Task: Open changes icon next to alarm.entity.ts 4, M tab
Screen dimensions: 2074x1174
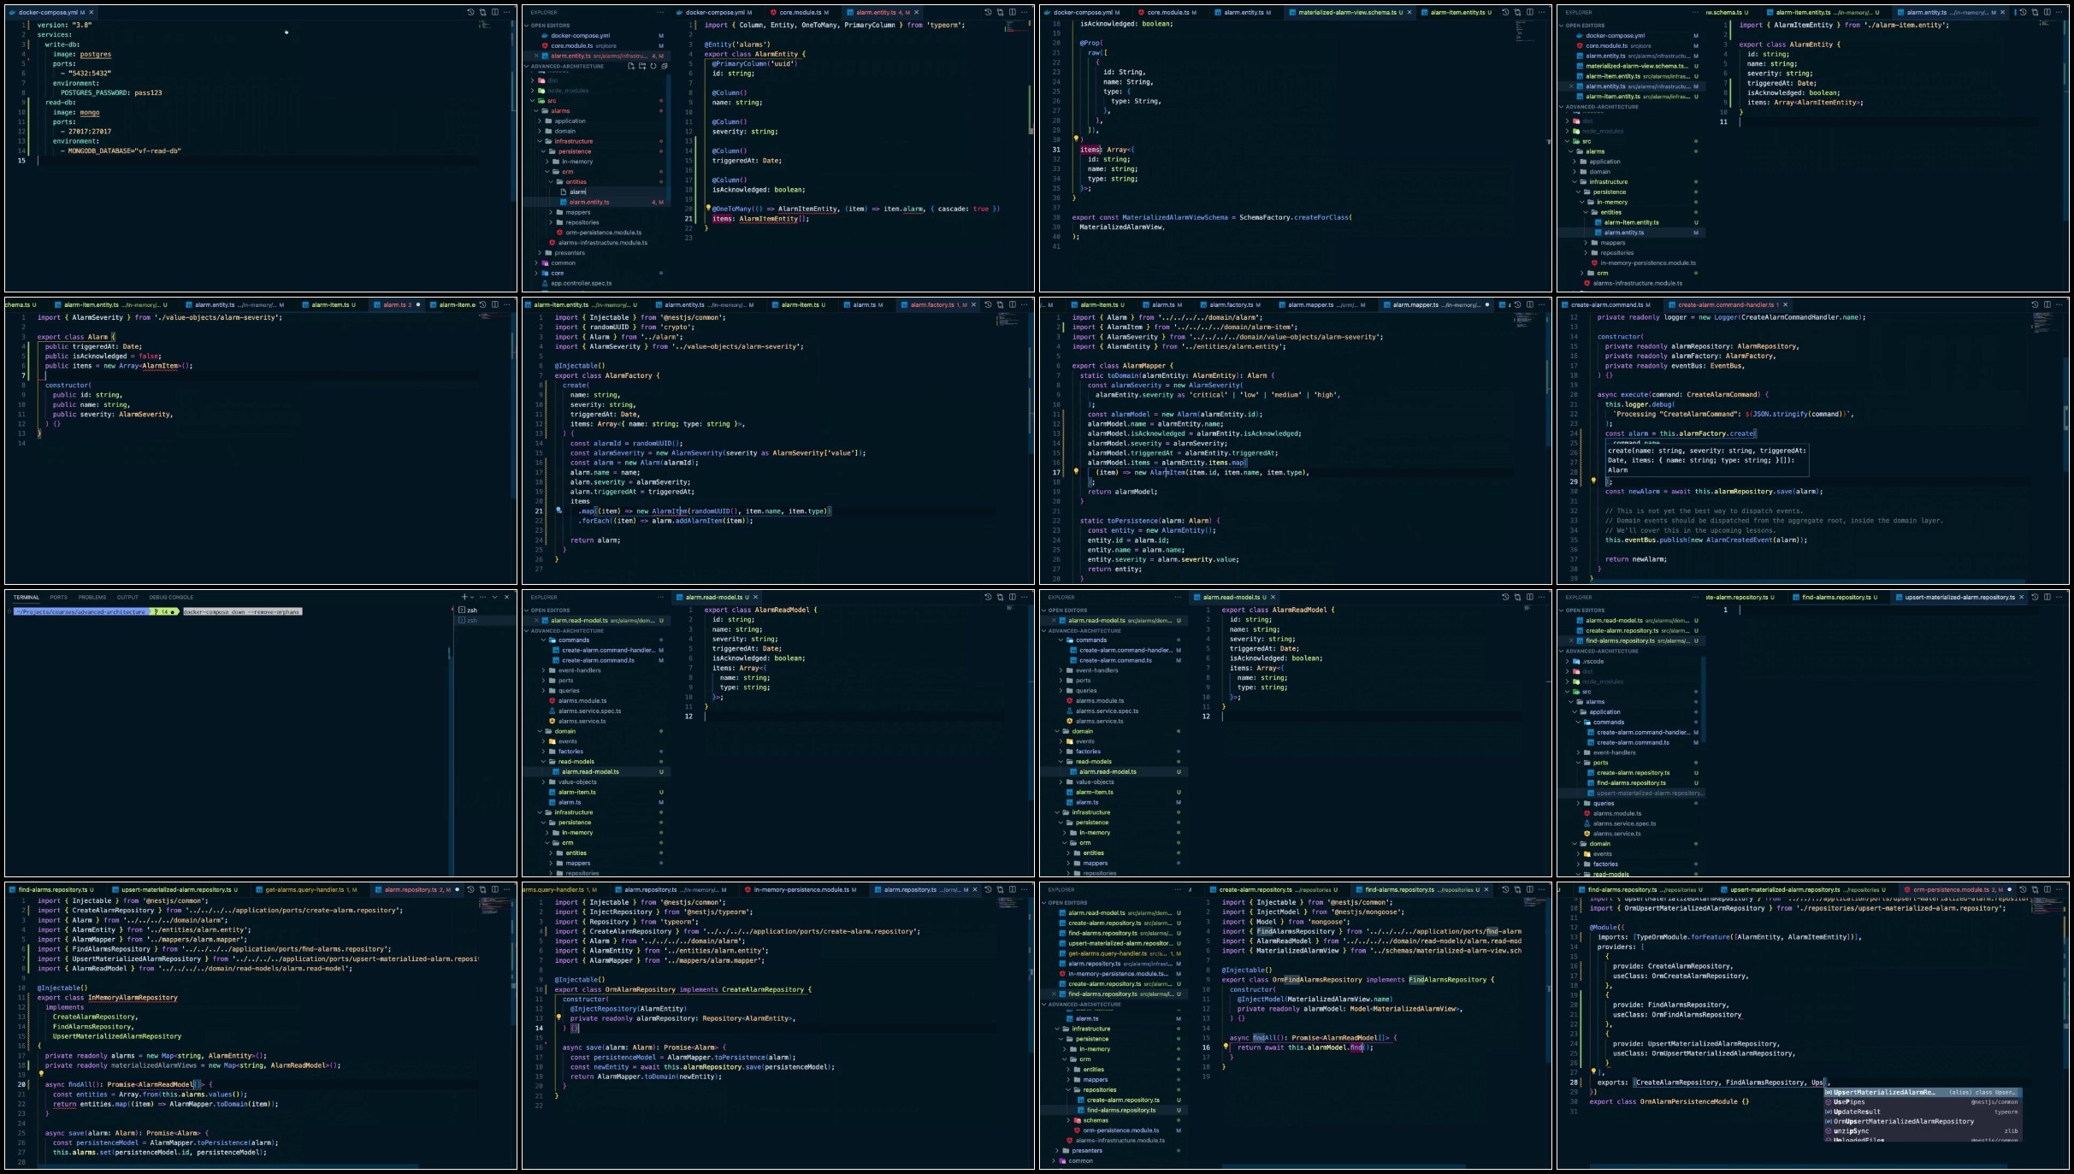Action: [1000, 12]
